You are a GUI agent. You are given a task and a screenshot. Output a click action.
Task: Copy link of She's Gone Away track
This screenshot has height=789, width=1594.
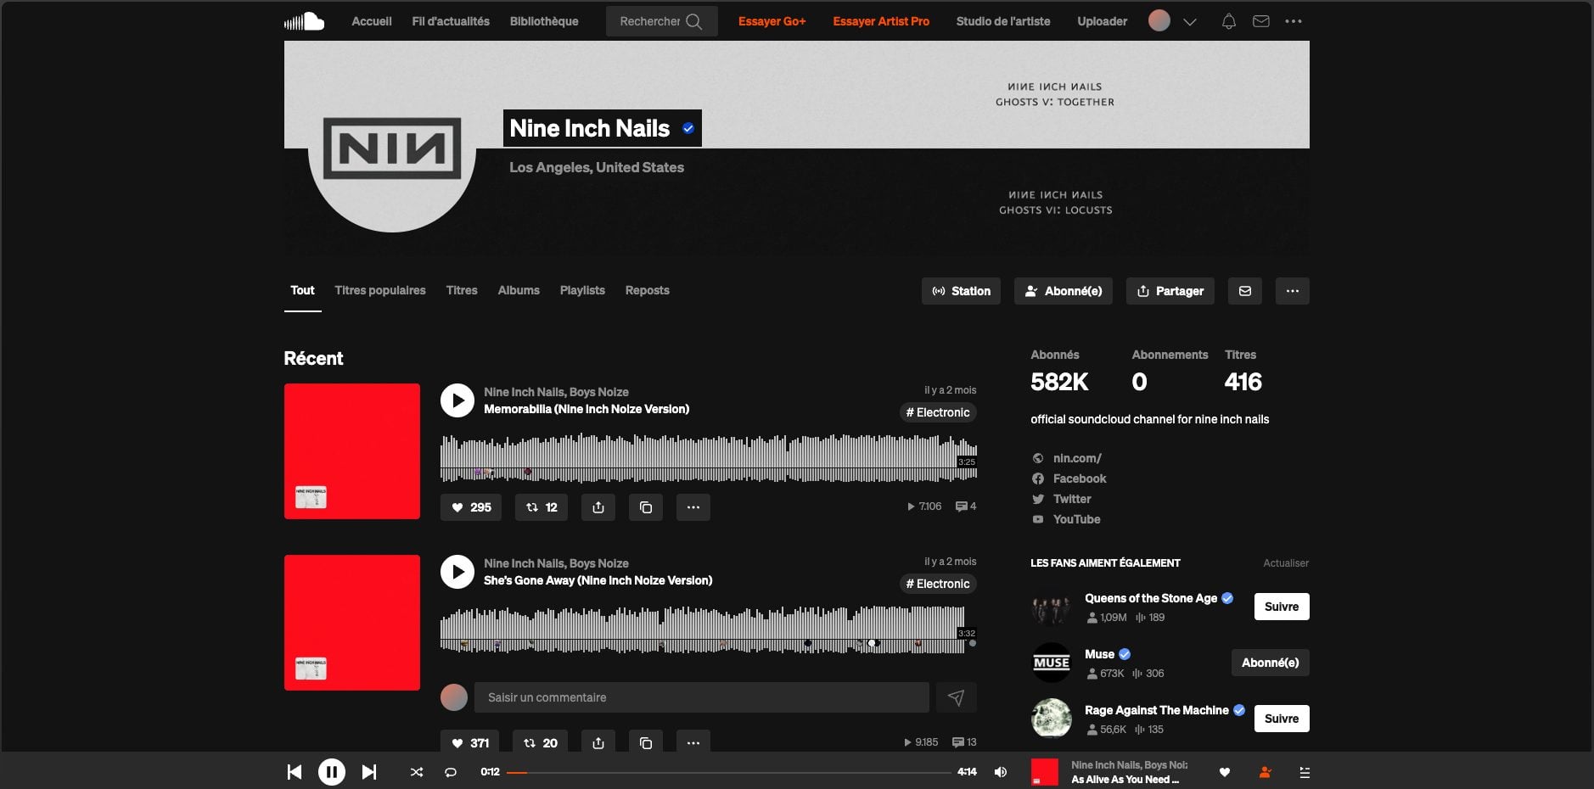pos(646,742)
